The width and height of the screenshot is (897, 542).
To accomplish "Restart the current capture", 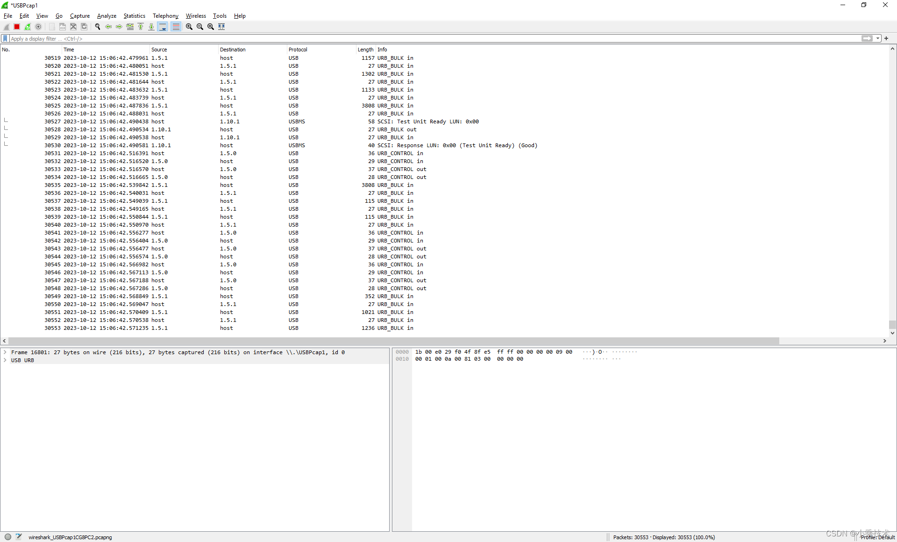I will point(28,27).
